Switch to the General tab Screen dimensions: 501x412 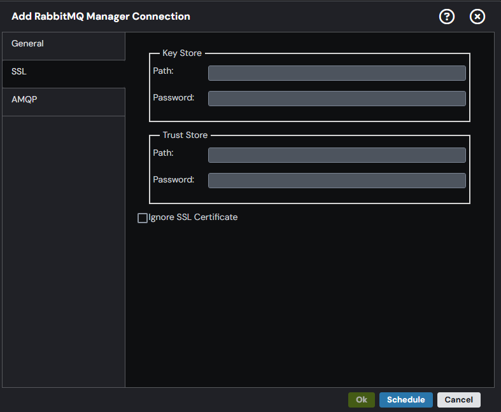[x=64, y=46]
